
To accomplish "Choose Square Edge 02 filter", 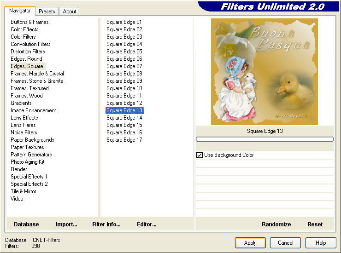I will 124,29.
